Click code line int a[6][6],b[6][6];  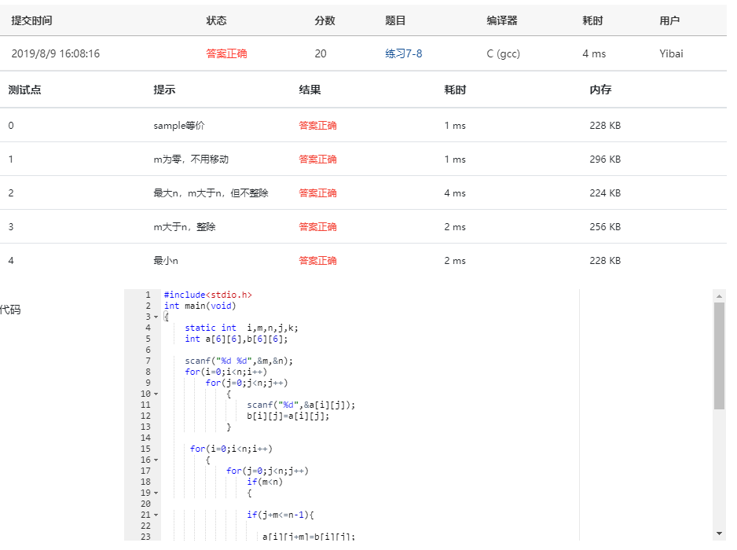pyautogui.click(x=236, y=339)
